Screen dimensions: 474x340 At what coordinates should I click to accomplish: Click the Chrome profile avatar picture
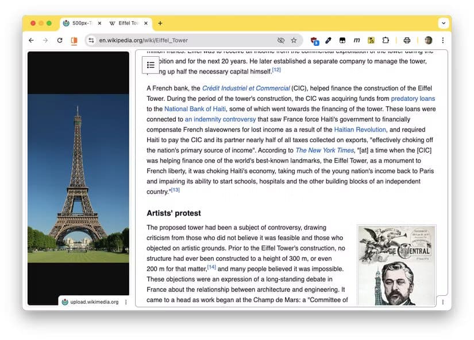(x=429, y=40)
